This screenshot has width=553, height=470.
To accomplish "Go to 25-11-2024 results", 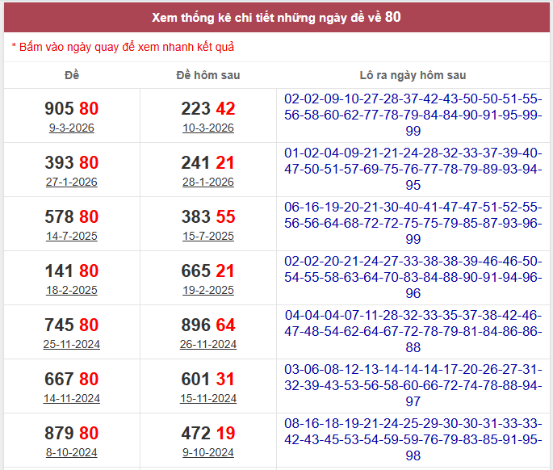I will click(72, 345).
